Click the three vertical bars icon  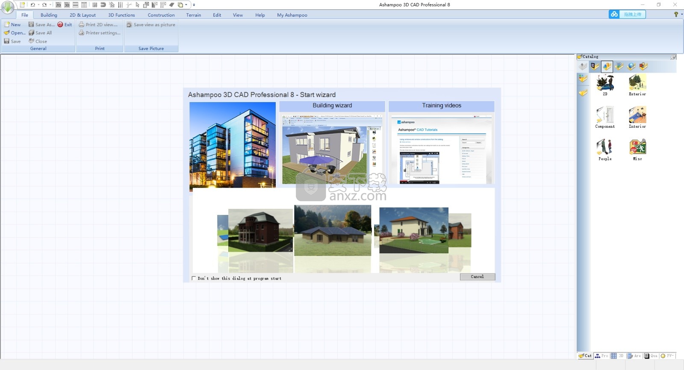[x=120, y=5]
